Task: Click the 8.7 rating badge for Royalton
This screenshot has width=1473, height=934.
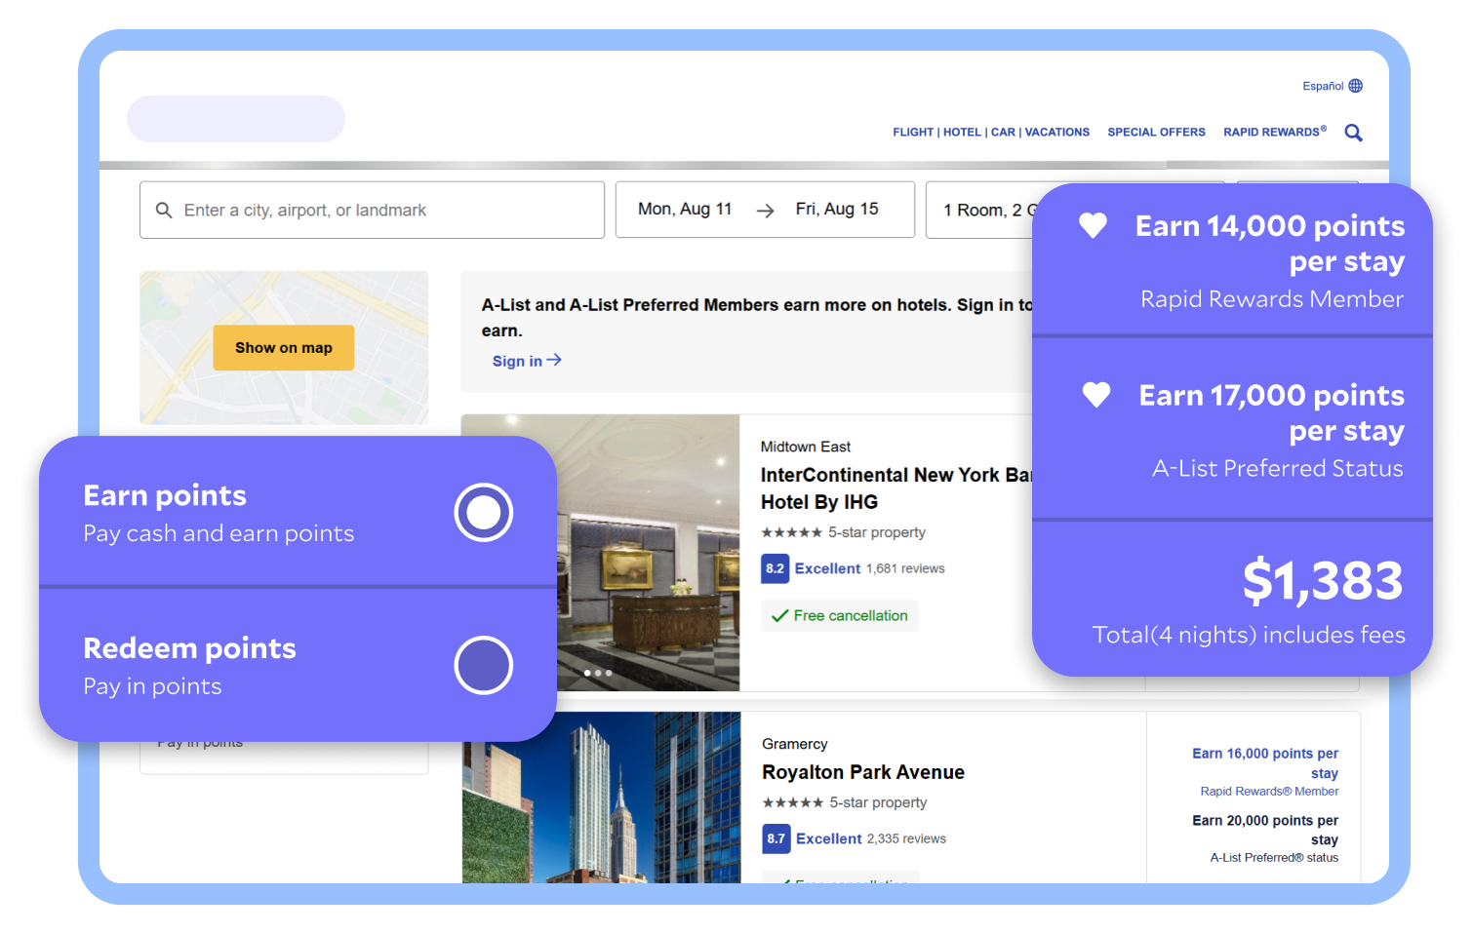Action: tap(776, 838)
